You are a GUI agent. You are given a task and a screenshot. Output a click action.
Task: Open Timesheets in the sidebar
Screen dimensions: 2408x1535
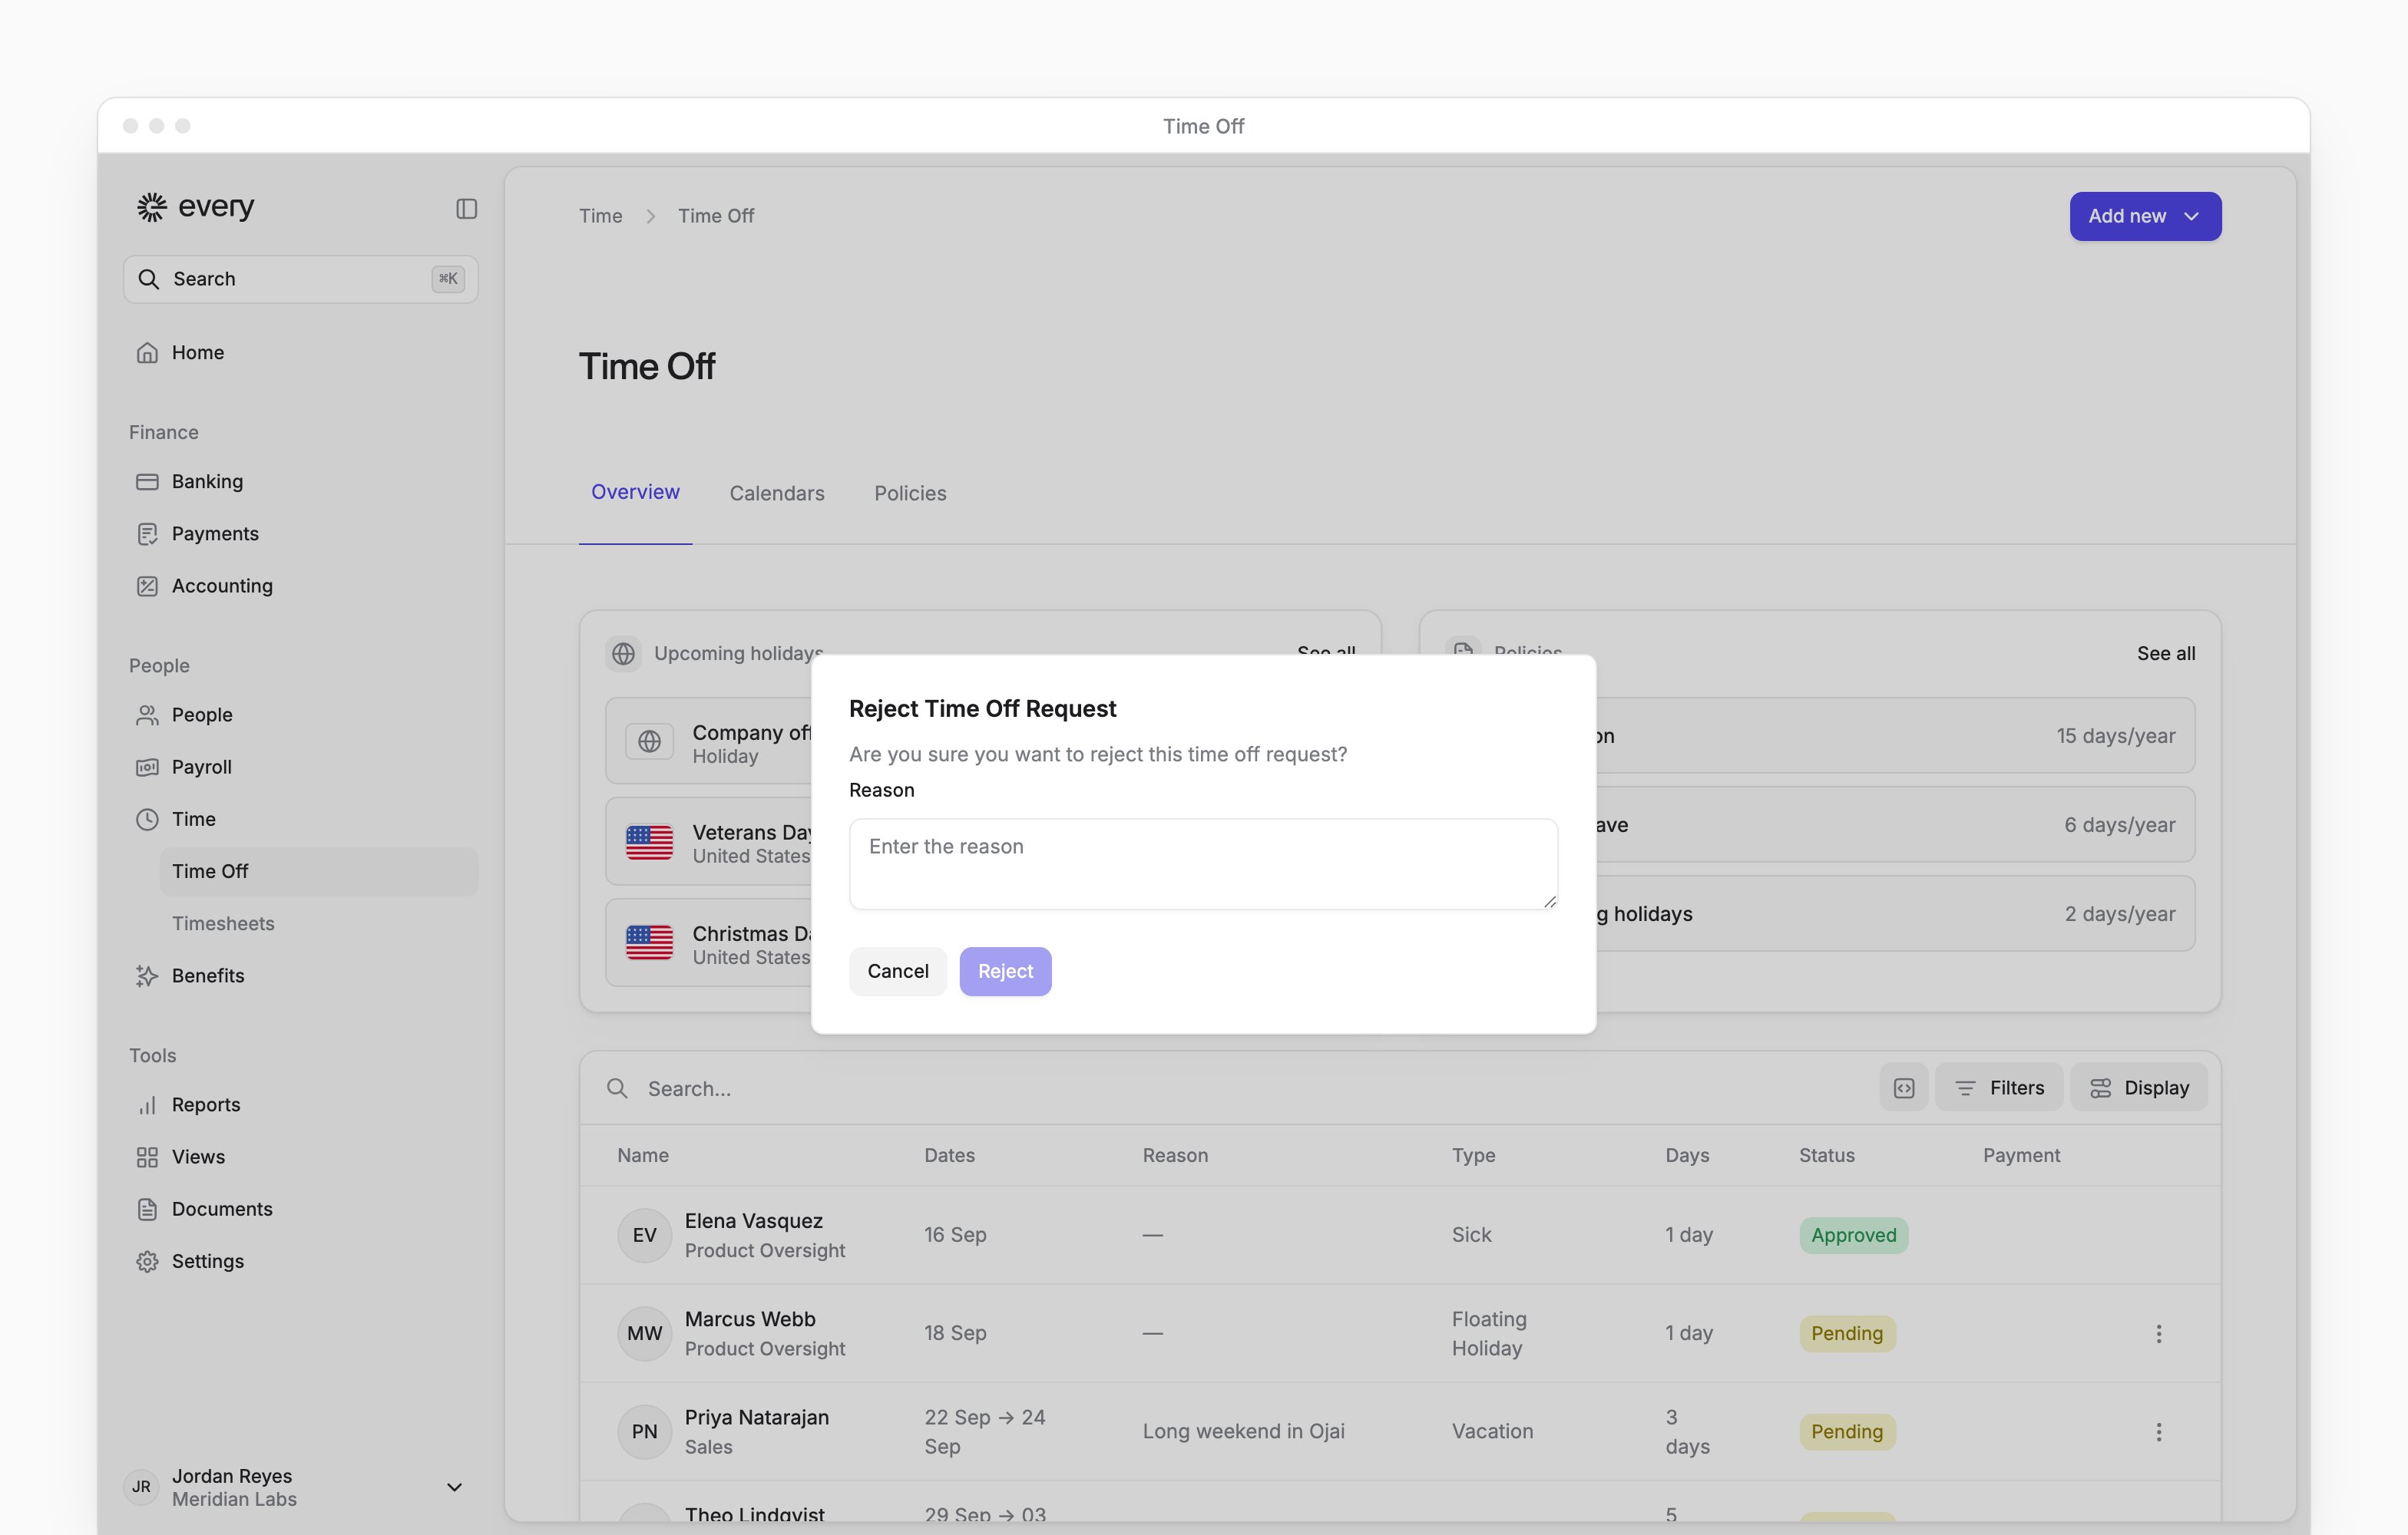coord(319,923)
